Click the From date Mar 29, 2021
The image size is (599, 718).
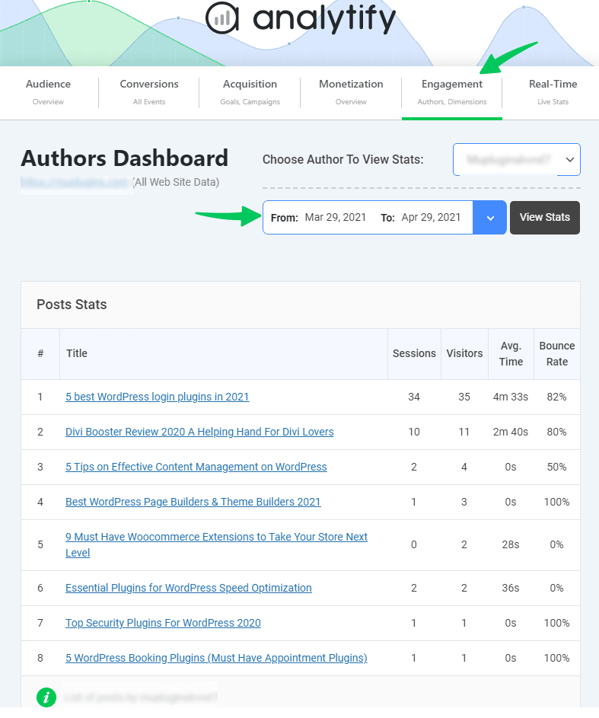(x=336, y=217)
